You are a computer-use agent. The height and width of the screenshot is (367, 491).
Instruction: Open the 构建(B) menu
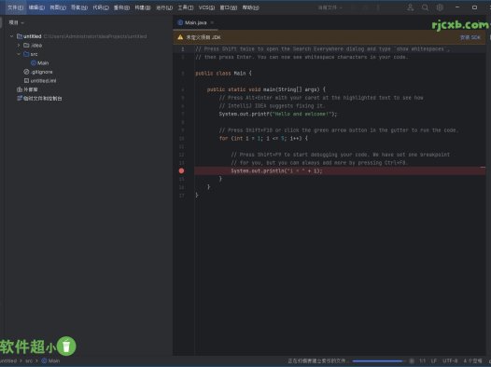(x=143, y=7)
